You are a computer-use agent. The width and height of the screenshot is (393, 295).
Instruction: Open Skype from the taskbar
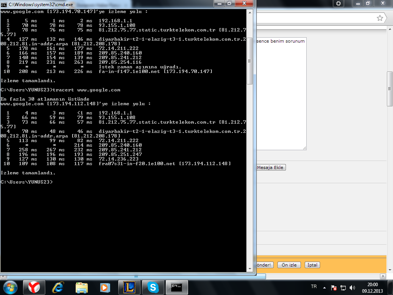[153, 287]
